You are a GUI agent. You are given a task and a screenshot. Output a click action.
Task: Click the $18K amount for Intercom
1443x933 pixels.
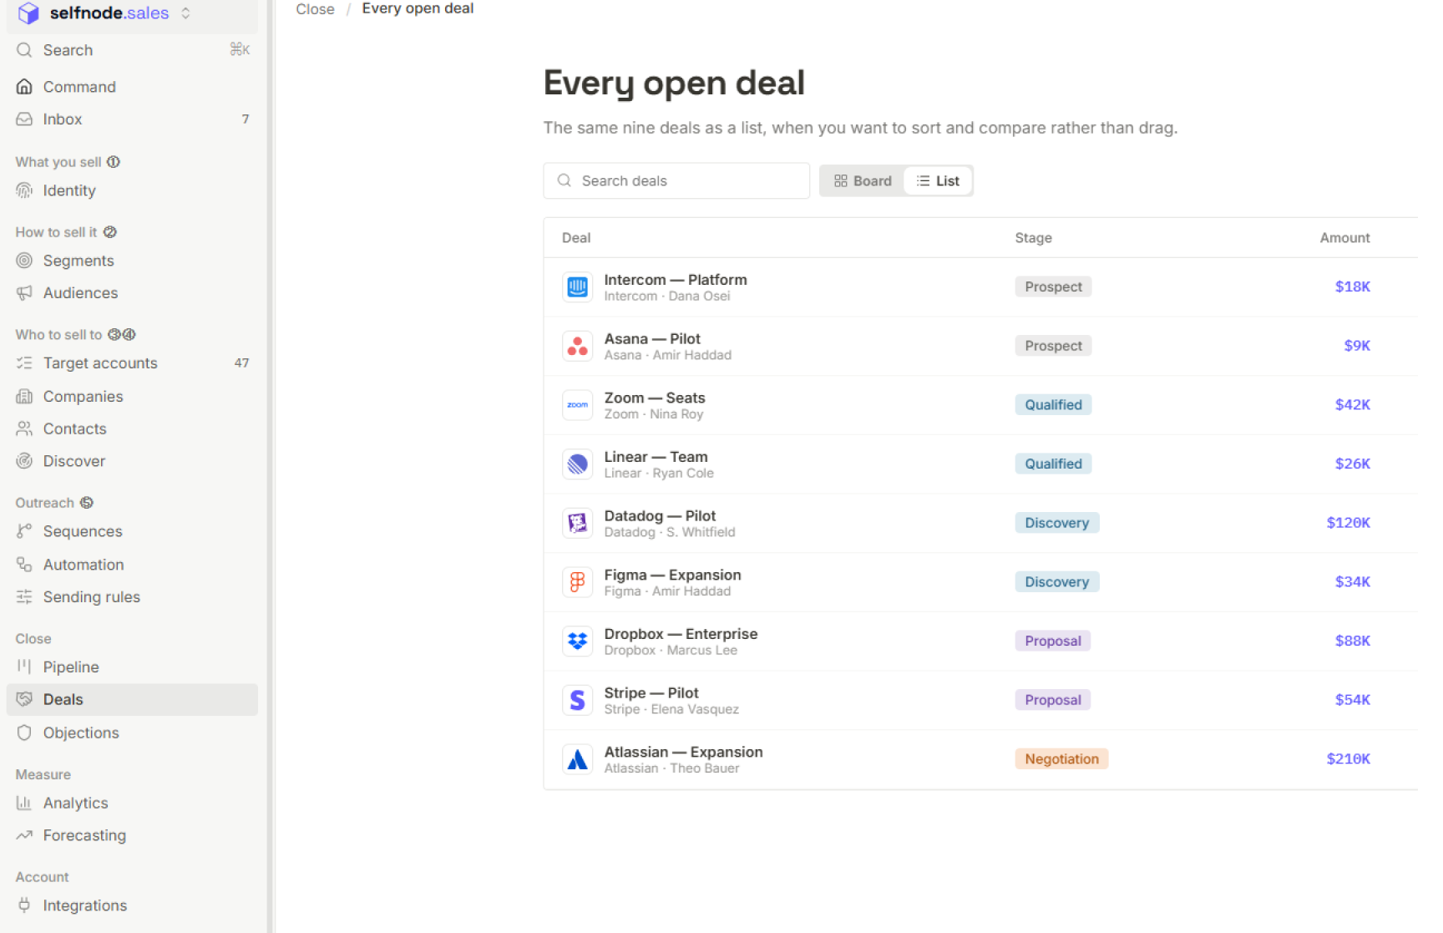pos(1352,286)
